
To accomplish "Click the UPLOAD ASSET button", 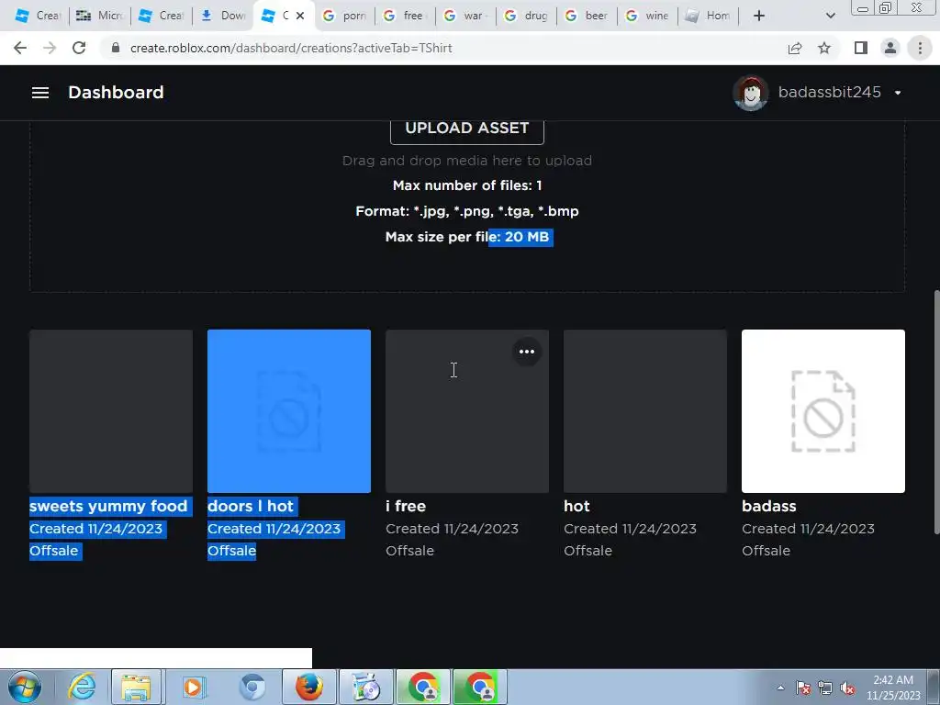I will [x=467, y=129].
